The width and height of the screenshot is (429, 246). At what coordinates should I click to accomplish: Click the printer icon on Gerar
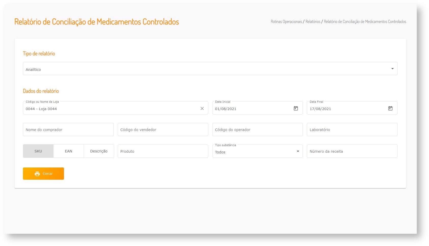(x=37, y=174)
